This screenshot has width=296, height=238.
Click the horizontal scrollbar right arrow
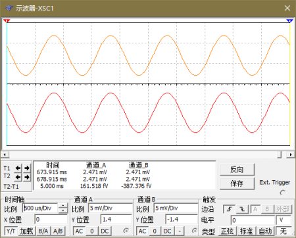[291, 155]
